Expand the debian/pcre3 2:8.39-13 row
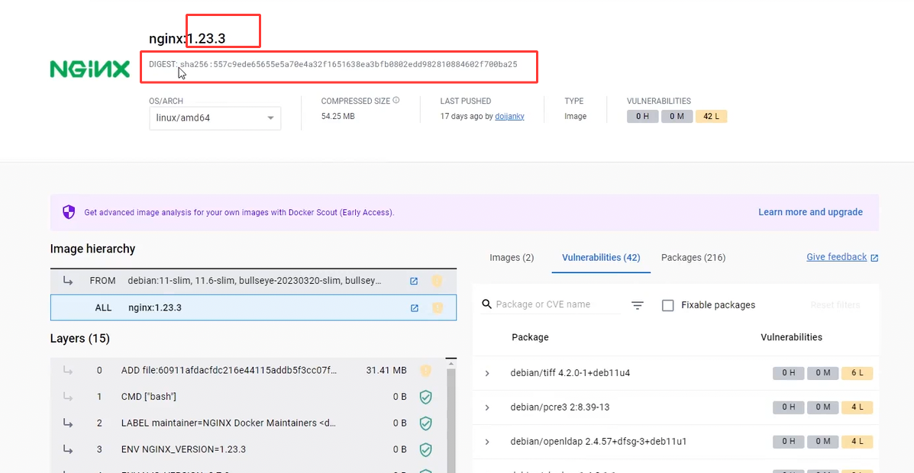 [487, 407]
